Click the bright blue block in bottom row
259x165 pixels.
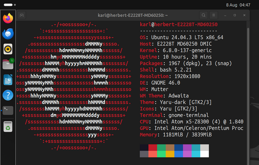[179, 154]
